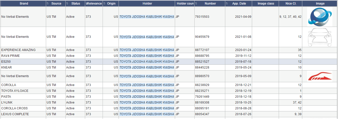The height and width of the screenshot is (119, 338).
Task: Click number 79315503
Action: point(202,17)
